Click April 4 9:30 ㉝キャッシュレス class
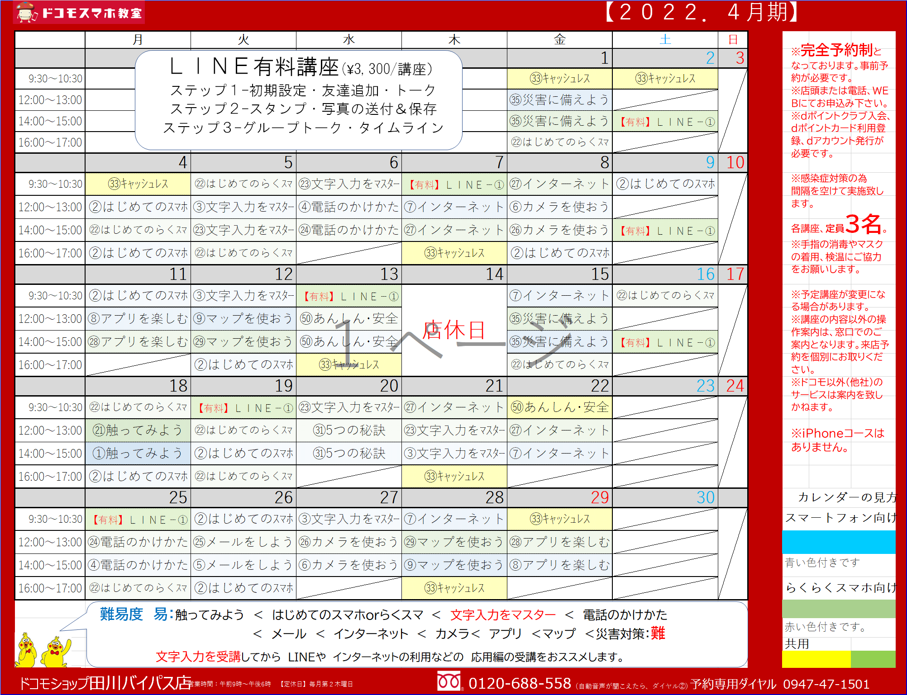The image size is (907, 695). click(138, 184)
